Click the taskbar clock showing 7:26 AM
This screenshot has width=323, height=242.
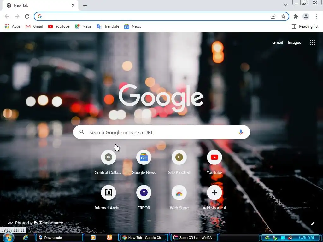(306, 238)
